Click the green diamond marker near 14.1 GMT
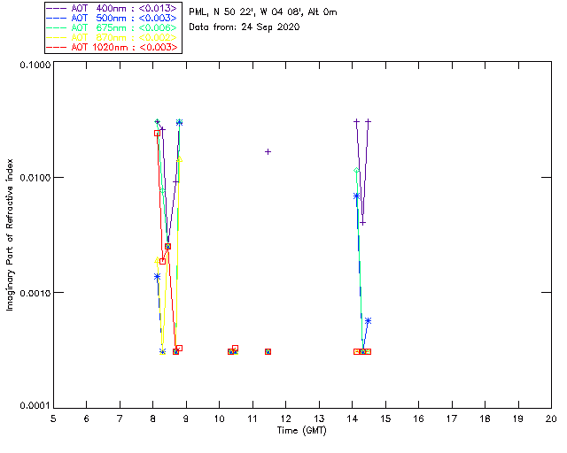Image resolution: width=567 pixels, height=453 pixels. click(x=356, y=171)
